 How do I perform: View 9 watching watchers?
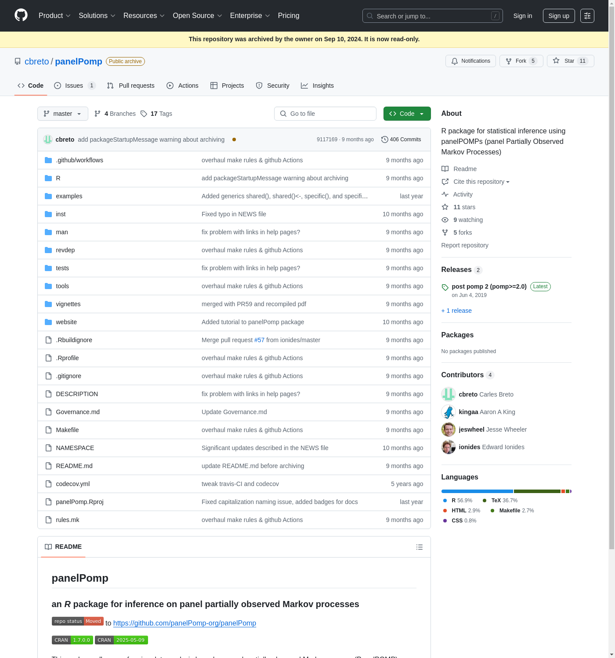click(462, 220)
